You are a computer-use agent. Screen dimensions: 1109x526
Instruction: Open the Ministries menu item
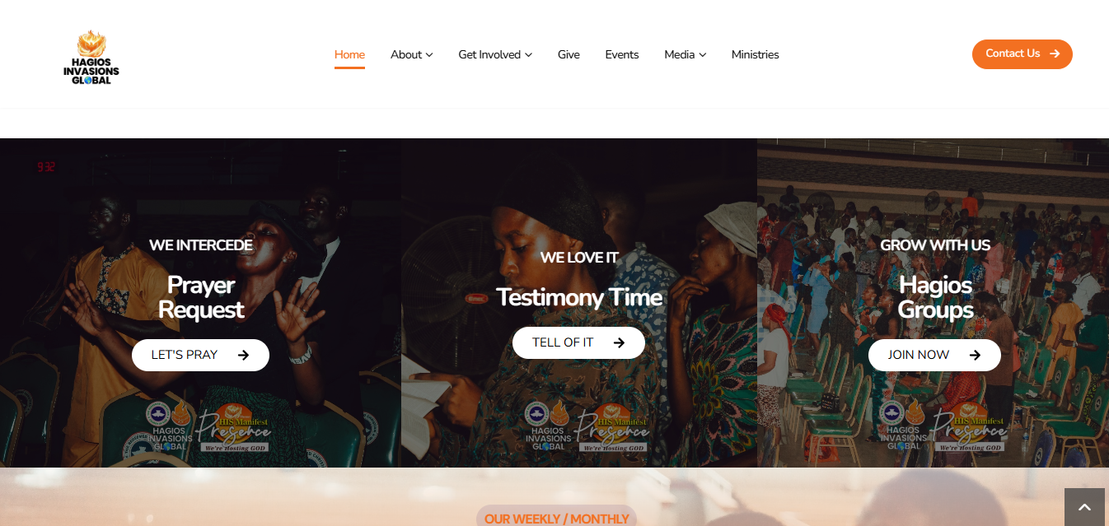(x=756, y=54)
